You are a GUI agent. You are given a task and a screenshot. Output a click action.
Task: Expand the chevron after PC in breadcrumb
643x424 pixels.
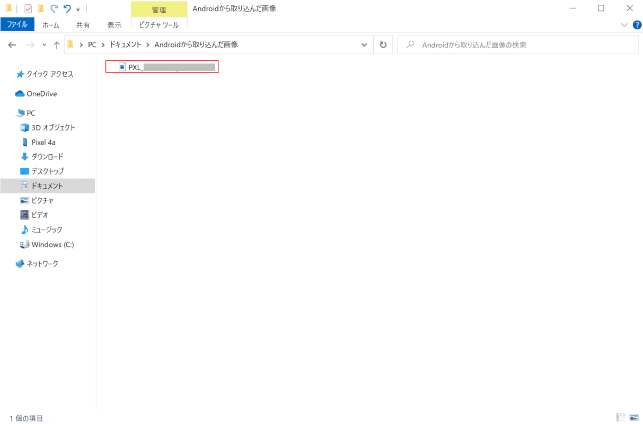pos(103,45)
